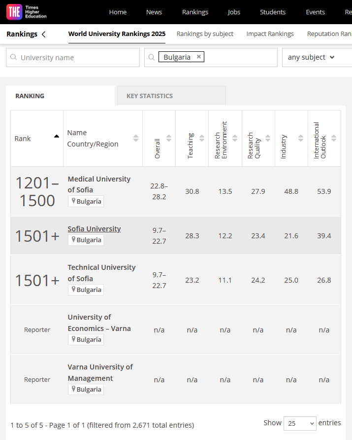Switch to the Key Statistics tab
352x440 pixels.
150,96
